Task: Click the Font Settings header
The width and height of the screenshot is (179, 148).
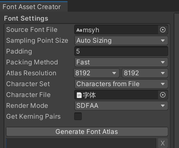Action: click(x=26, y=18)
